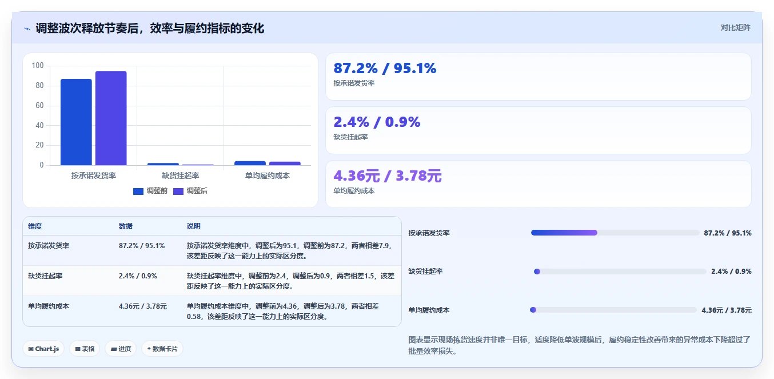Click the 调整前 bar for 缺货挂起率
The width and height of the screenshot is (774, 379).
[163, 165]
